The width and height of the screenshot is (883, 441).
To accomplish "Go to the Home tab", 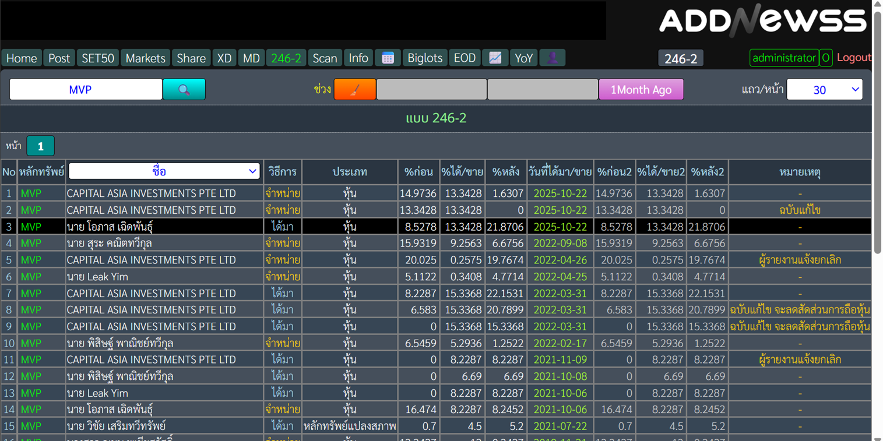I will 22,58.
